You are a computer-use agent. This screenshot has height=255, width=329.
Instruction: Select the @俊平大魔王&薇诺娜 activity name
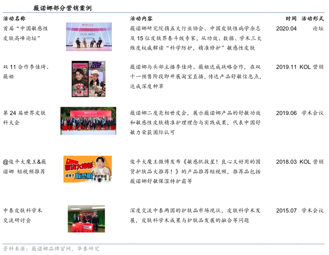point(25,166)
